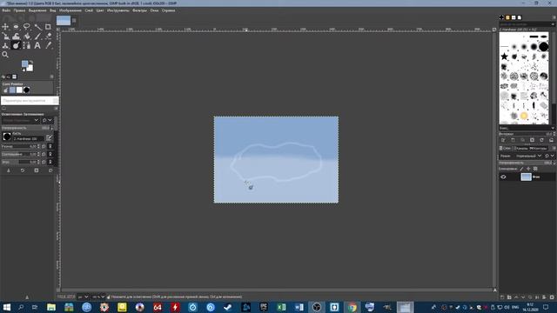Toggle lock alpha channel icon
This screenshot has width=557, height=313.
(536, 169)
